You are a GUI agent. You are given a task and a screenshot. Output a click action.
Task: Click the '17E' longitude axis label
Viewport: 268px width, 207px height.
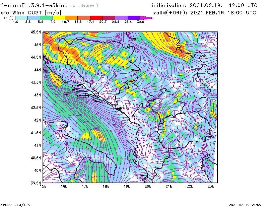[x=85, y=186]
